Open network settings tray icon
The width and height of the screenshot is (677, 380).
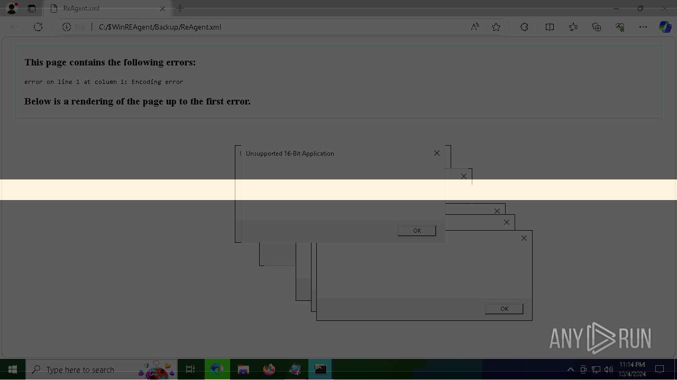(x=596, y=369)
